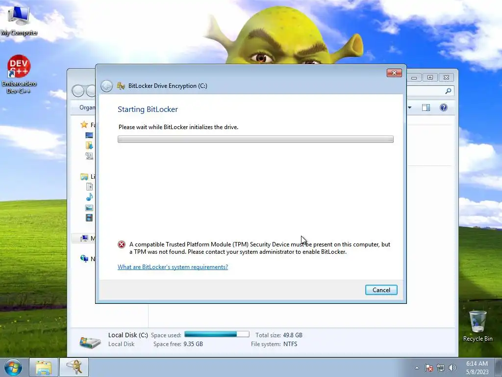Screen dimensions: 502x377
Task: Close the BitLocker Drive Encryption dialog
Action: (394, 73)
